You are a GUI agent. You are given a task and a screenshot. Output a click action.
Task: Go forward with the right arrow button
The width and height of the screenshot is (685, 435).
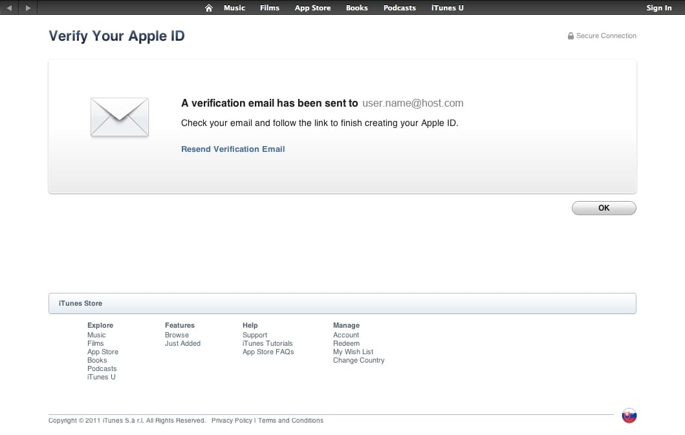click(28, 8)
